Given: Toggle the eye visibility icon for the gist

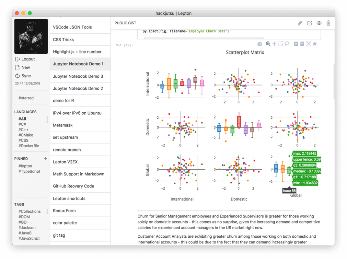Looking at the screenshot, I should tap(319, 23).
